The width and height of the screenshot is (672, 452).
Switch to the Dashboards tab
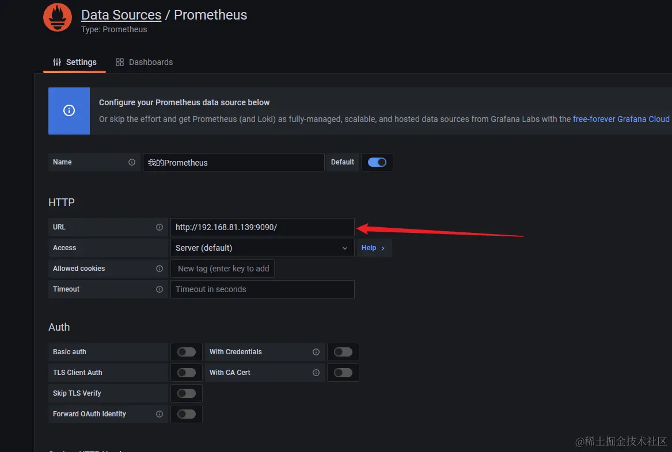(x=145, y=62)
